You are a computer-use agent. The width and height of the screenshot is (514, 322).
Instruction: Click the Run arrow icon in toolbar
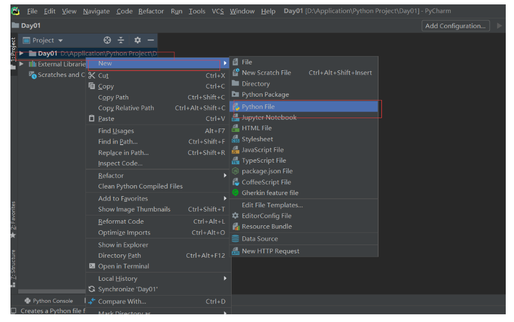[499, 25]
